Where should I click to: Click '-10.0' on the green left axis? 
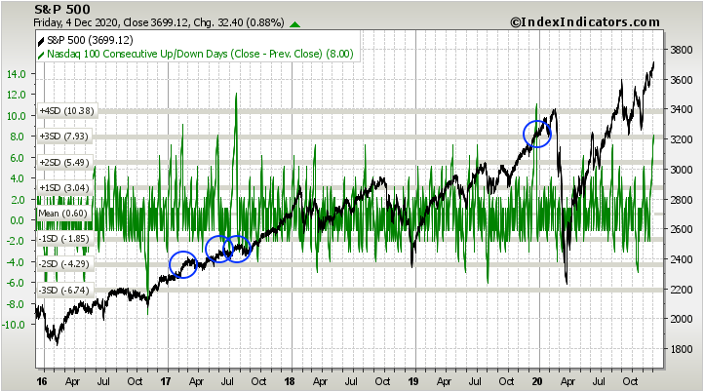(x=14, y=325)
